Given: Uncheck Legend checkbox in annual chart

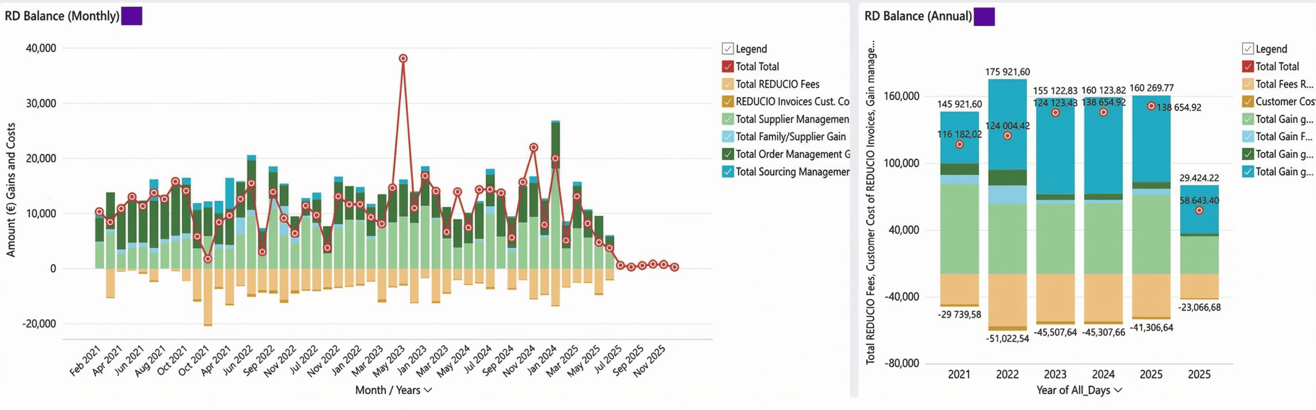Looking at the screenshot, I should point(1247,49).
